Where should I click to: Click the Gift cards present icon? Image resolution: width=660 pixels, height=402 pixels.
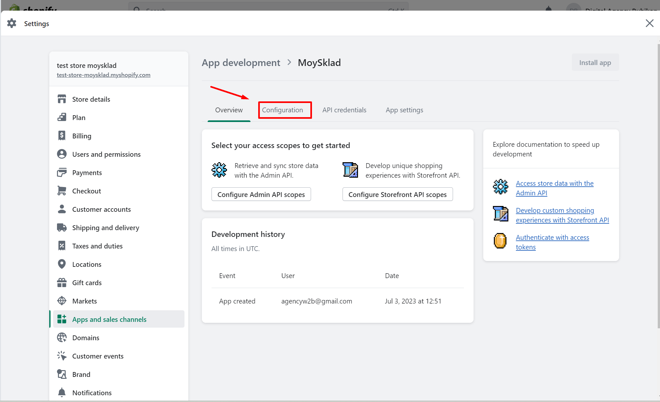tap(61, 283)
